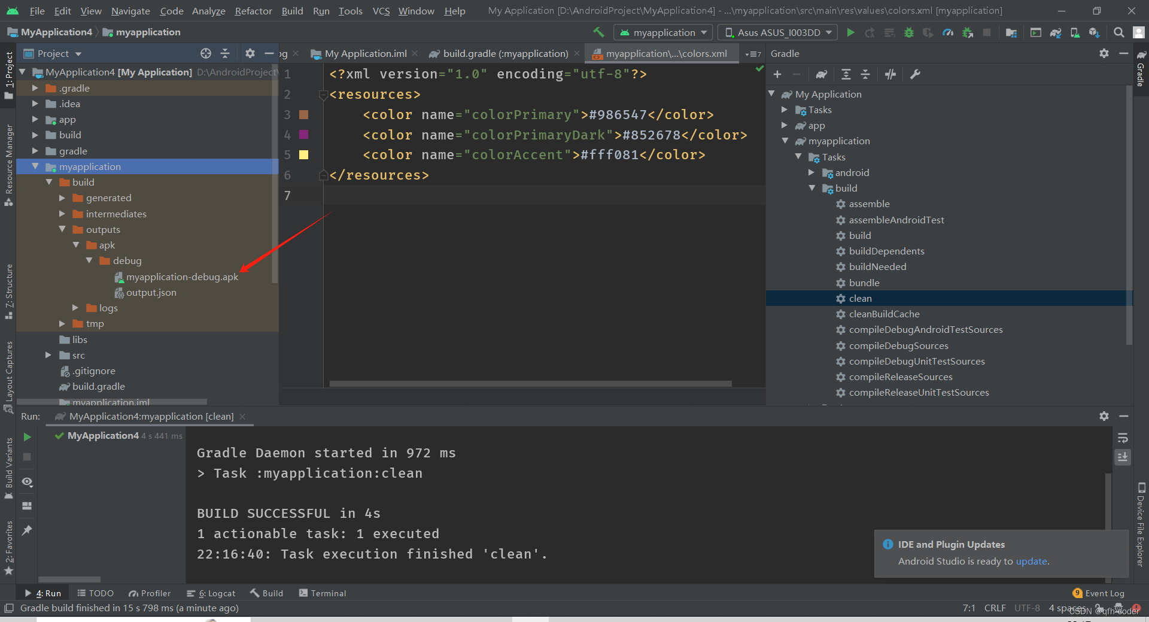Click Attach Debugger to Android Process icon
The height and width of the screenshot is (622, 1149).
coord(967,32)
